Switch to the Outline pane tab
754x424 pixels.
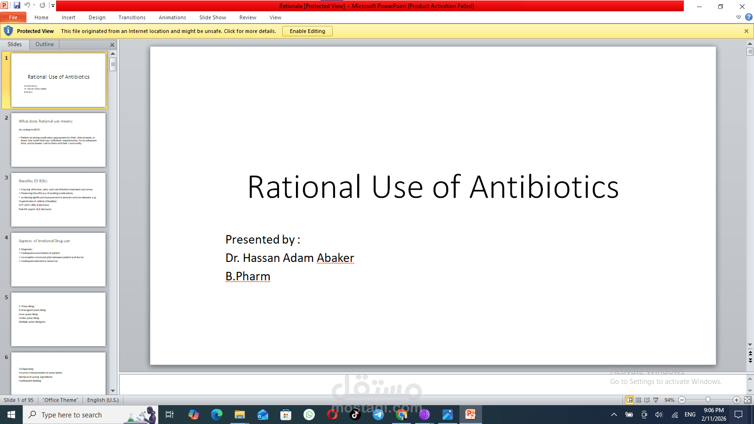[45, 44]
